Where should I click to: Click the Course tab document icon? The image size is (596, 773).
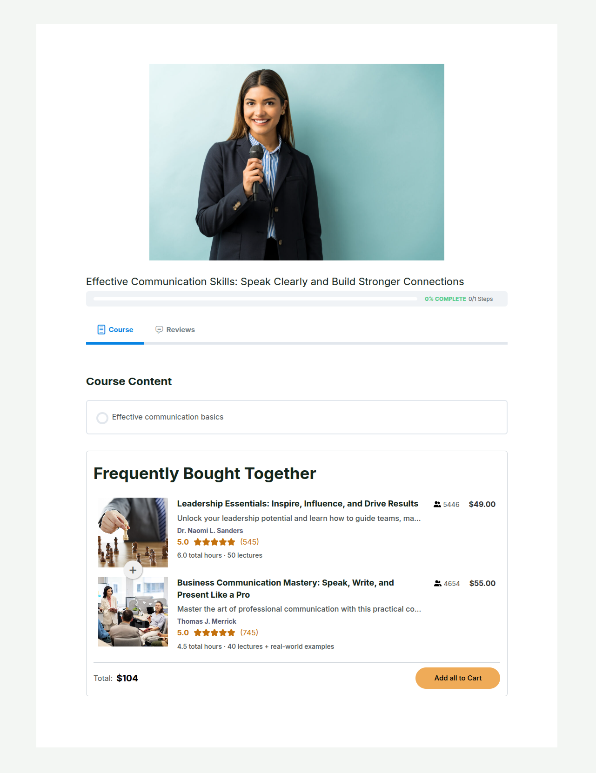coord(101,330)
